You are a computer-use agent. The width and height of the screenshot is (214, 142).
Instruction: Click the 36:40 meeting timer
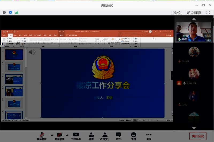click(177, 12)
